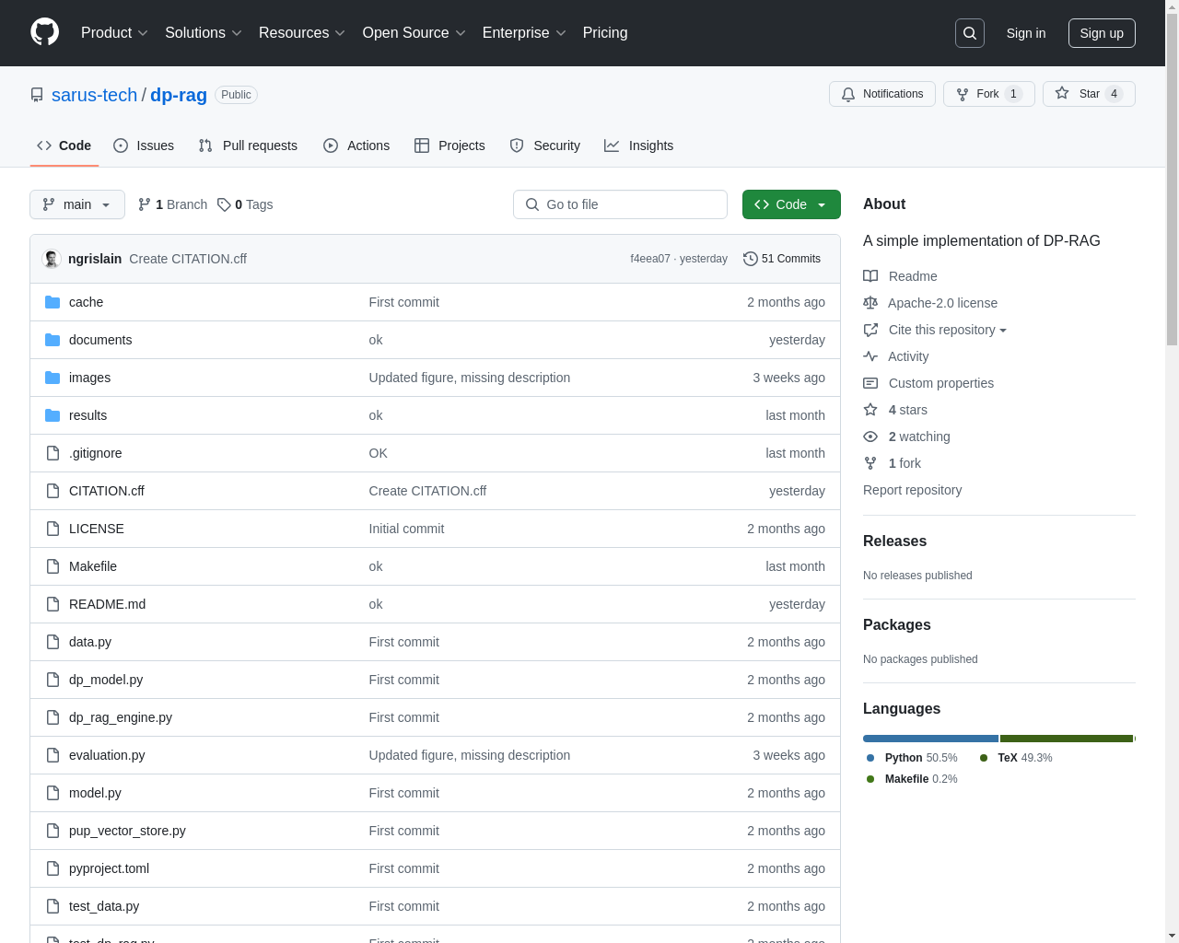Click the bell icon in Notifications button
The width and height of the screenshot is (1179, 943).
pos(848,94)
